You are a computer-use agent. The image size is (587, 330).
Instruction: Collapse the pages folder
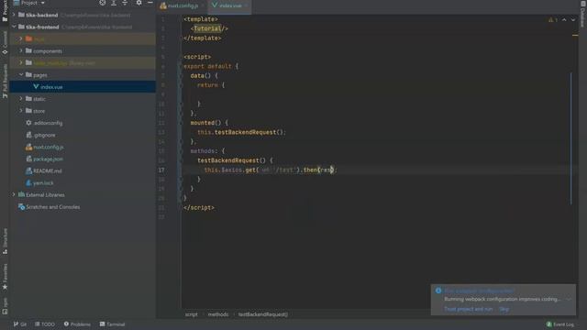[21, 75]
